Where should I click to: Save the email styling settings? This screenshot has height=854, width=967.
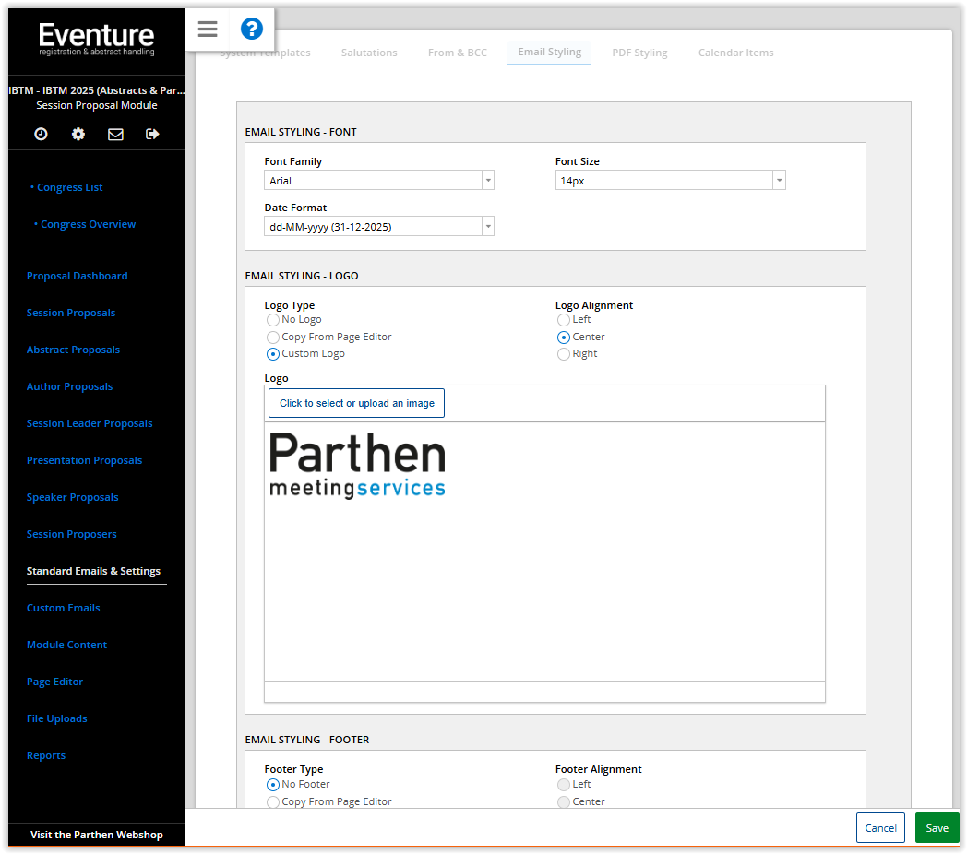(x=937, y=828)
